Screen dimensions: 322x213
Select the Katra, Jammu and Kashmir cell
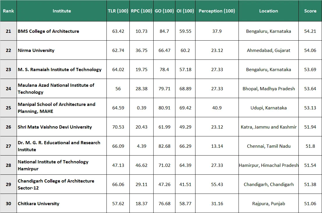[x=268, y=127]
